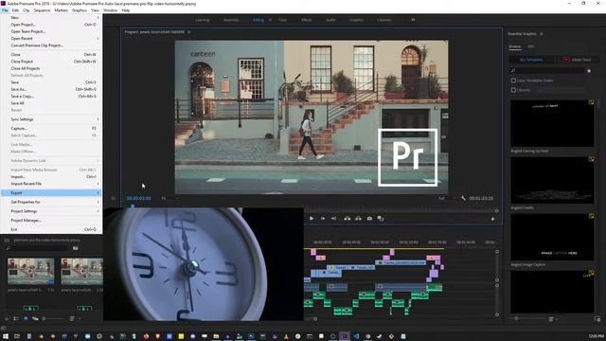
Task: Open Windows Start menu
Action: click(6, 336)
